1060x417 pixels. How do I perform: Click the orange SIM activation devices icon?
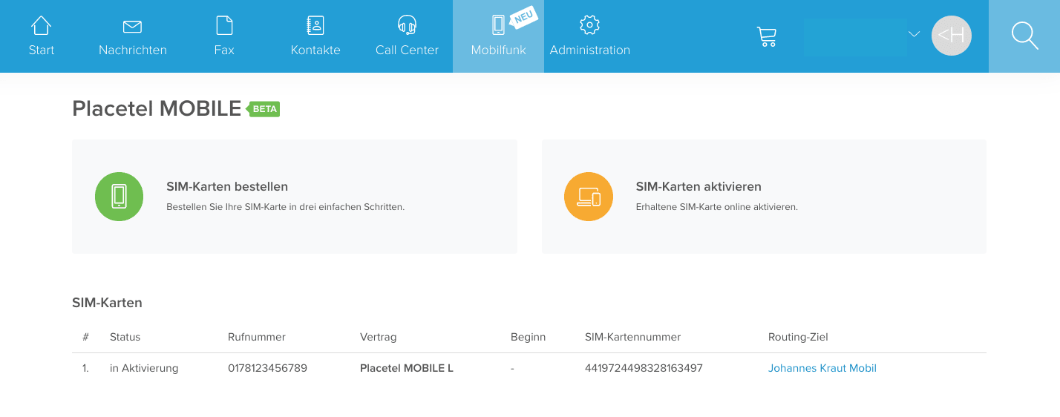click(589, 197)
